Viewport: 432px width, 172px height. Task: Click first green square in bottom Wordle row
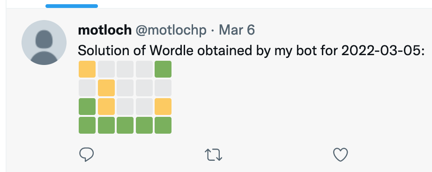tap(87, 125)
